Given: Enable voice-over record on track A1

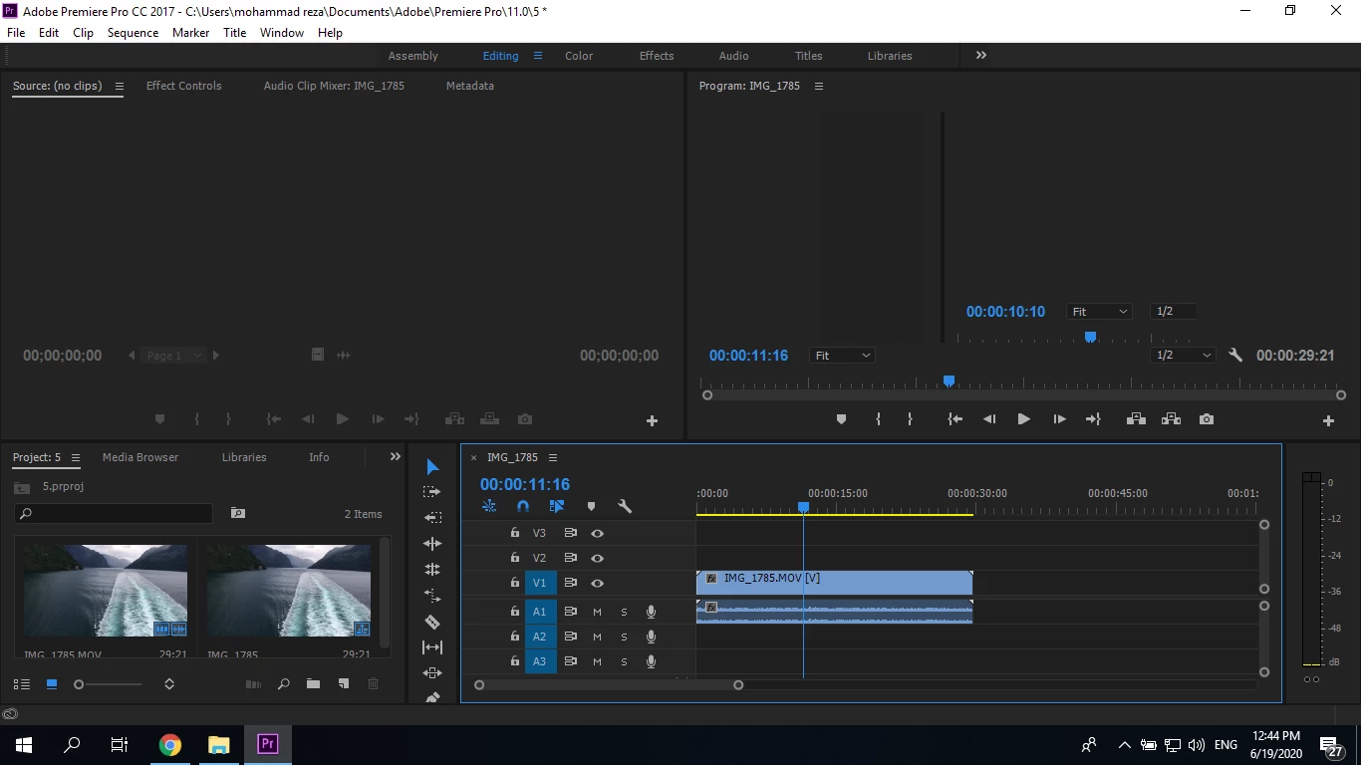Looking at the screenshot, I should point(652,612).
